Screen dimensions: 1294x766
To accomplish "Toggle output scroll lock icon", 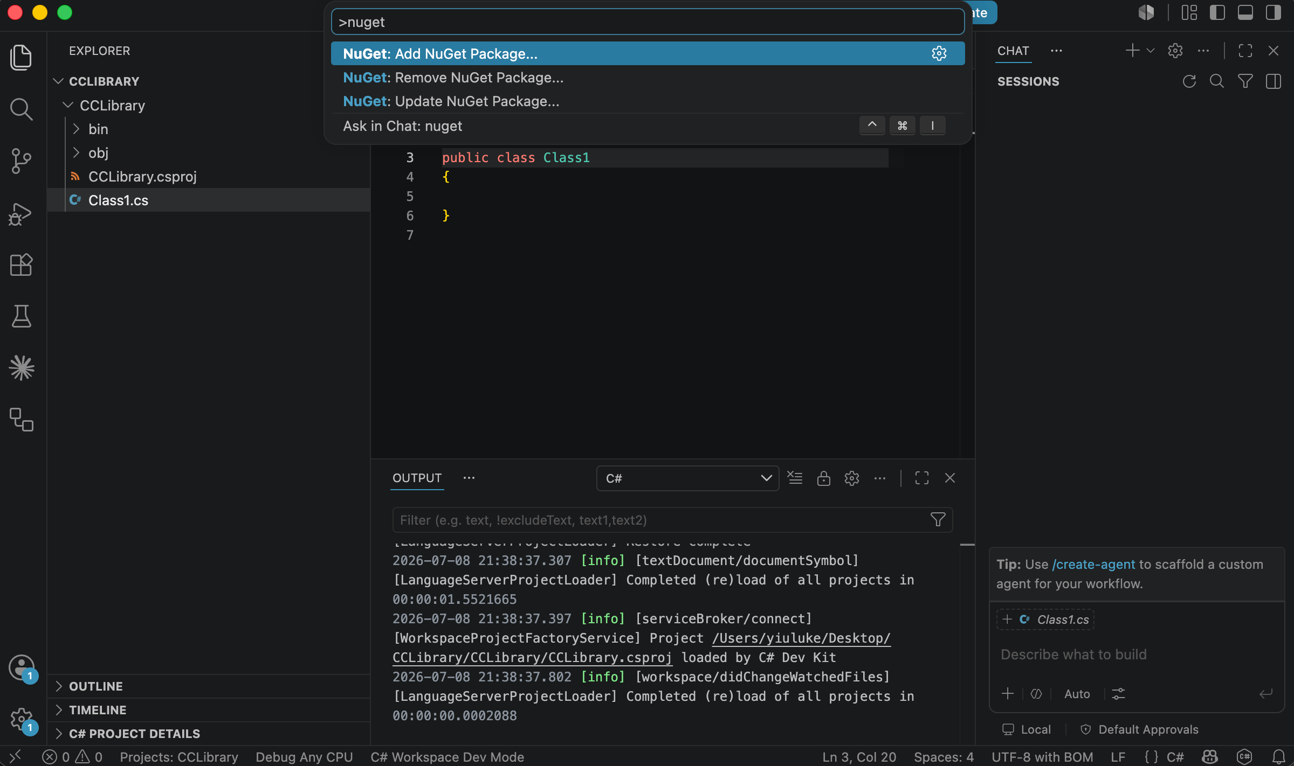I will (823, 478).
